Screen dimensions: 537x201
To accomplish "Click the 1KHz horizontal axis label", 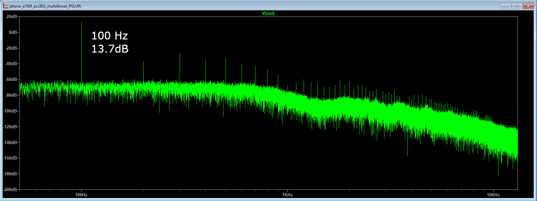I will [x=287, y=195].
